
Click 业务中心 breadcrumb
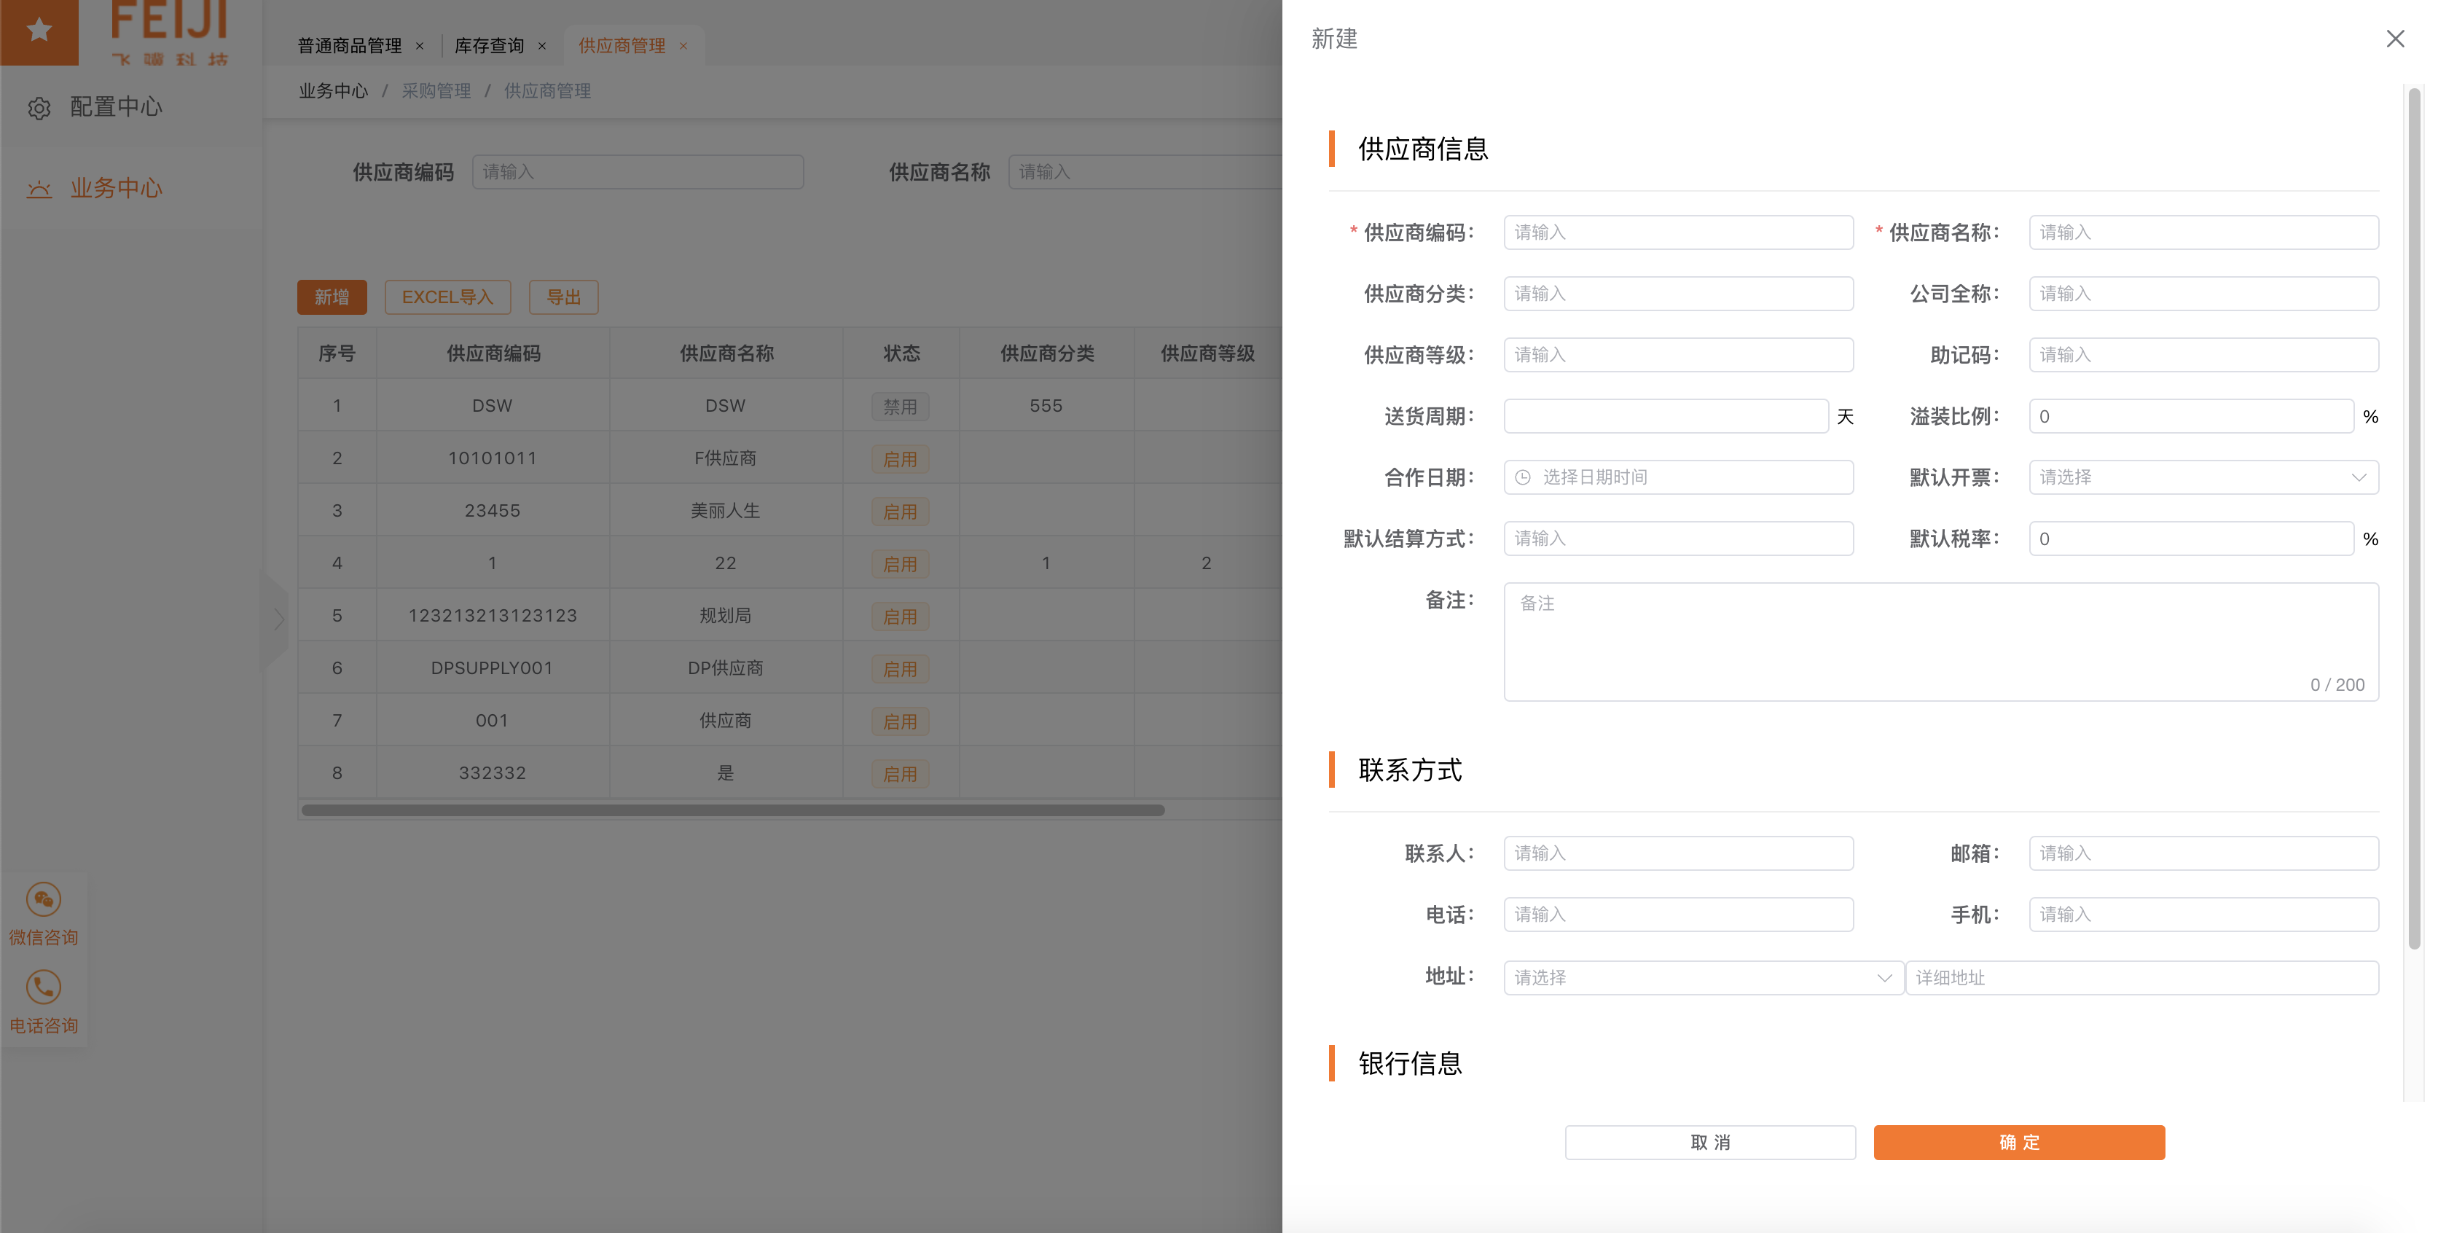tap(333, 91)
